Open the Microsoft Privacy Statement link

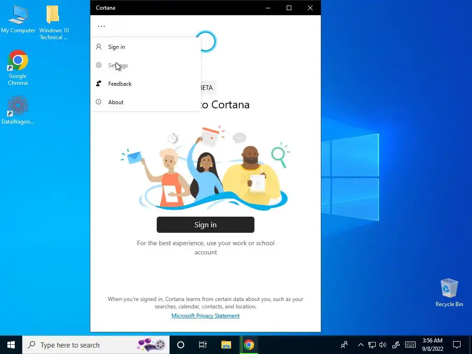click(x=206, y=315)
